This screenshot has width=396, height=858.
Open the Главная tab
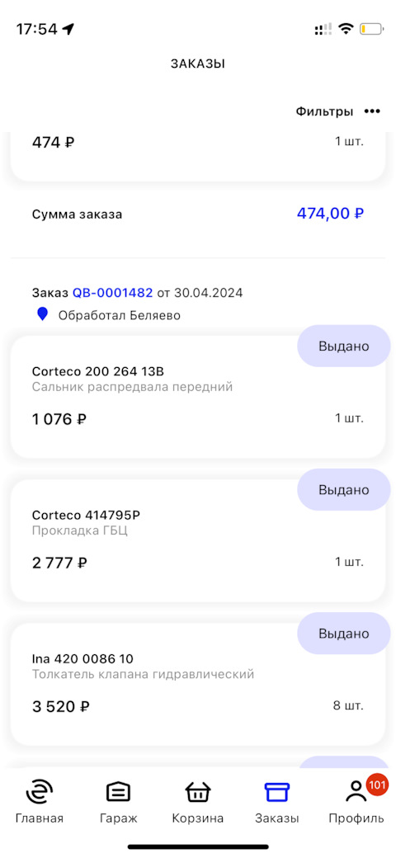click(x=40, y=804)
